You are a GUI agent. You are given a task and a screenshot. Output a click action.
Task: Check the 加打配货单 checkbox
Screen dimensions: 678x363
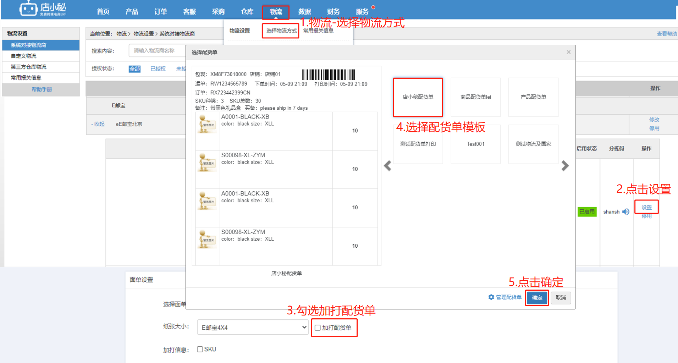318,328
